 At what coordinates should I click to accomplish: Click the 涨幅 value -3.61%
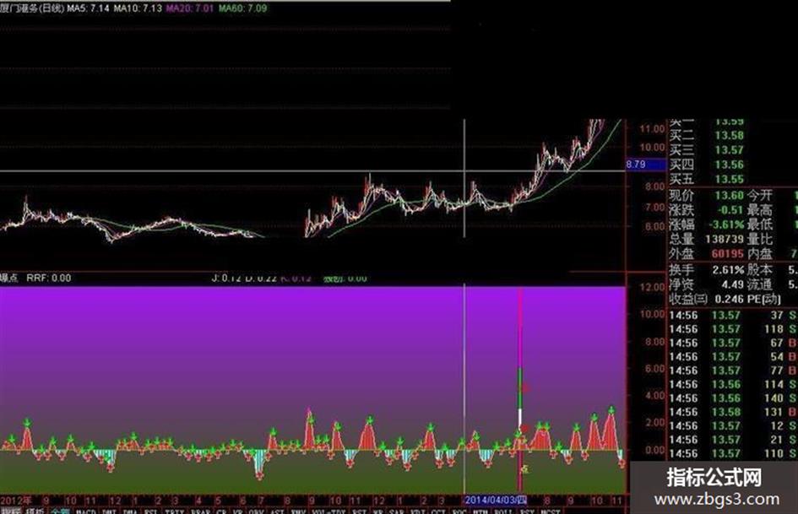[x=727, y=225]
